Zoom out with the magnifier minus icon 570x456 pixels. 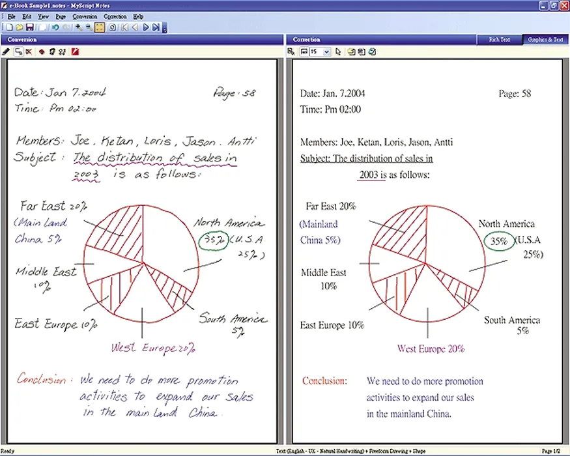pos(89,27)
